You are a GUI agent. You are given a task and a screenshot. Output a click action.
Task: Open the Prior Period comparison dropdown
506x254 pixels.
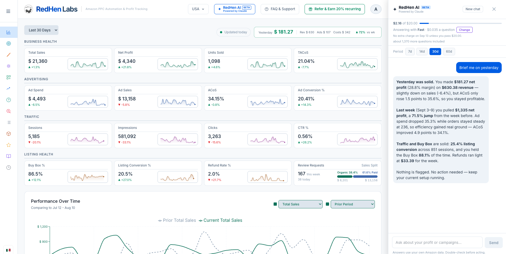click(353, 204)
